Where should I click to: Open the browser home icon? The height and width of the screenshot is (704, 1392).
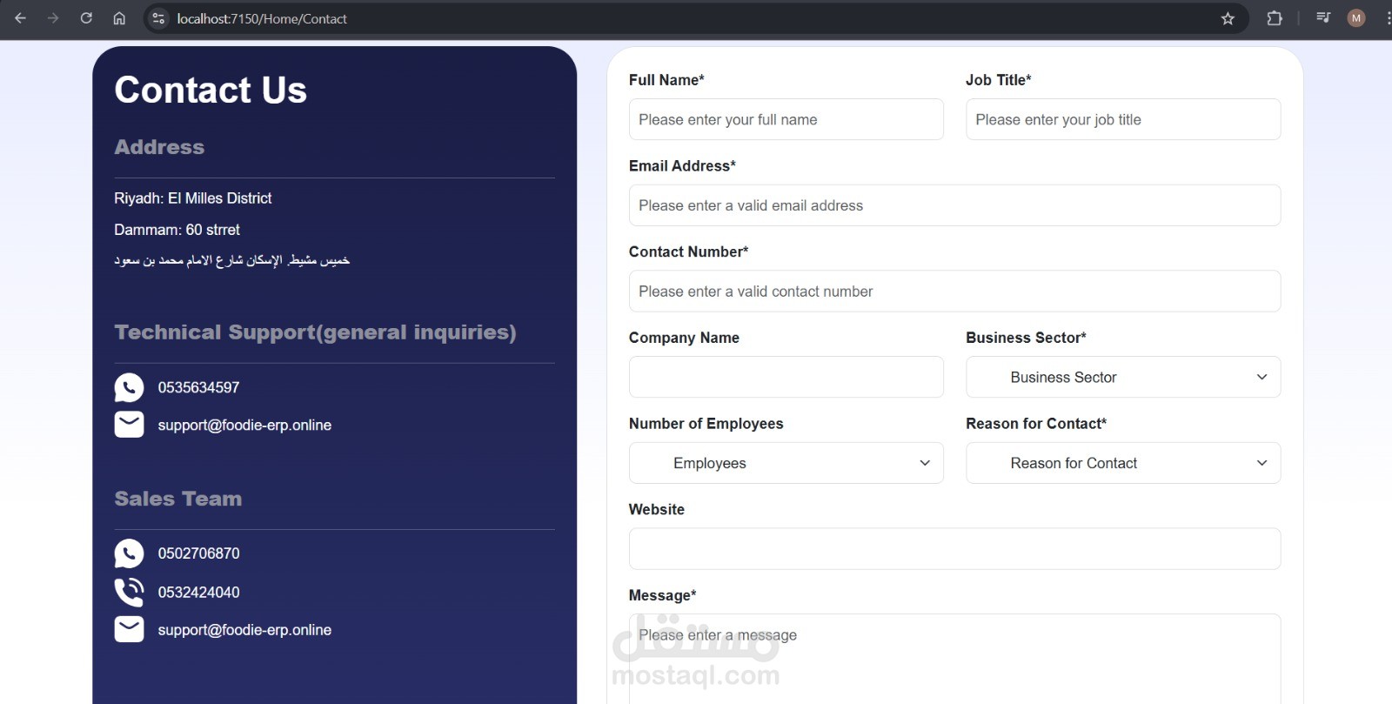(119, 18)
